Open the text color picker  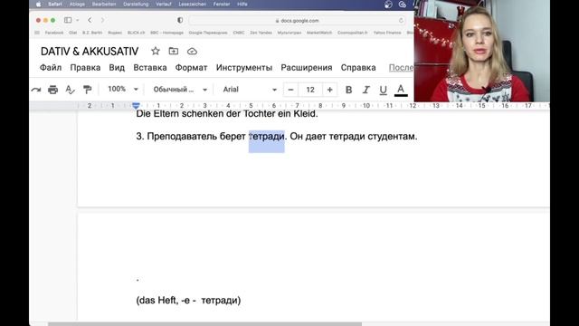(x=401, y=90)
